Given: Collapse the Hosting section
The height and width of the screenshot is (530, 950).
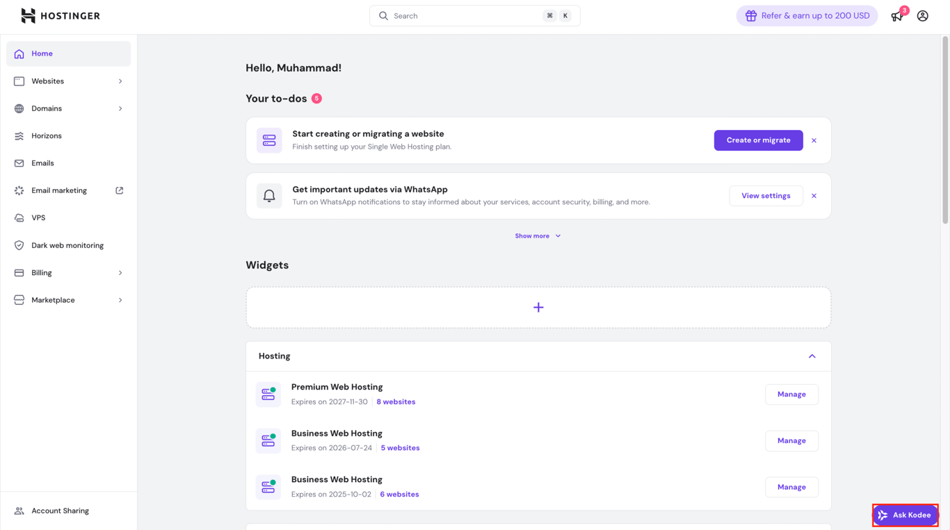Looking at the screenshot, I should click(x=812, y=356).
